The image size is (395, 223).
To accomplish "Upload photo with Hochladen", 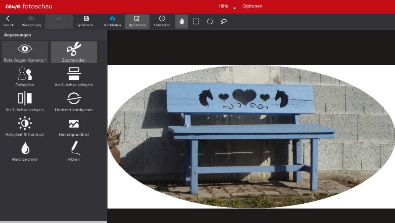I will 112,21.
